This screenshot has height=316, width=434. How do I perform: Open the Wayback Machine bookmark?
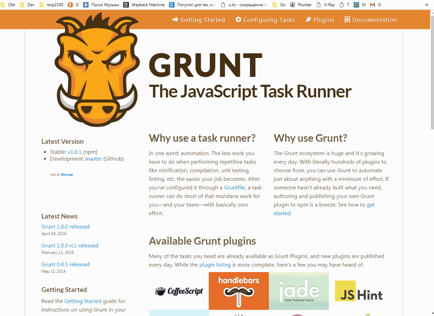pyautogui.click(x=144, y=5)
